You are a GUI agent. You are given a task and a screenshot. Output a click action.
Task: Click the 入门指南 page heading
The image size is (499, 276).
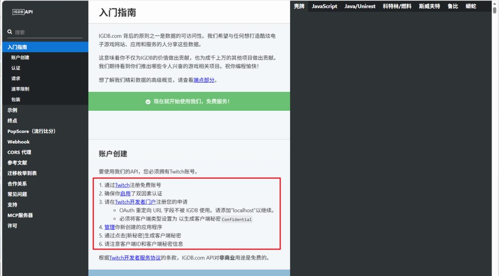(118, 12)
